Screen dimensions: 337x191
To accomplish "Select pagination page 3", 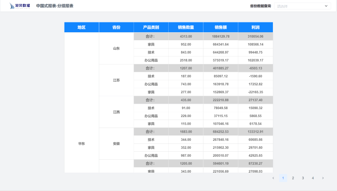I will pyautogui.click(x=303, y=178).
